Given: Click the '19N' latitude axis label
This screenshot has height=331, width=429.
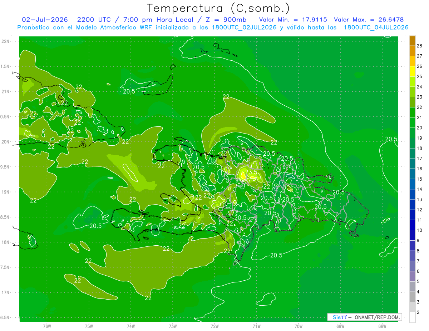Looking at the screenshot, I should [x=6, y=192].
